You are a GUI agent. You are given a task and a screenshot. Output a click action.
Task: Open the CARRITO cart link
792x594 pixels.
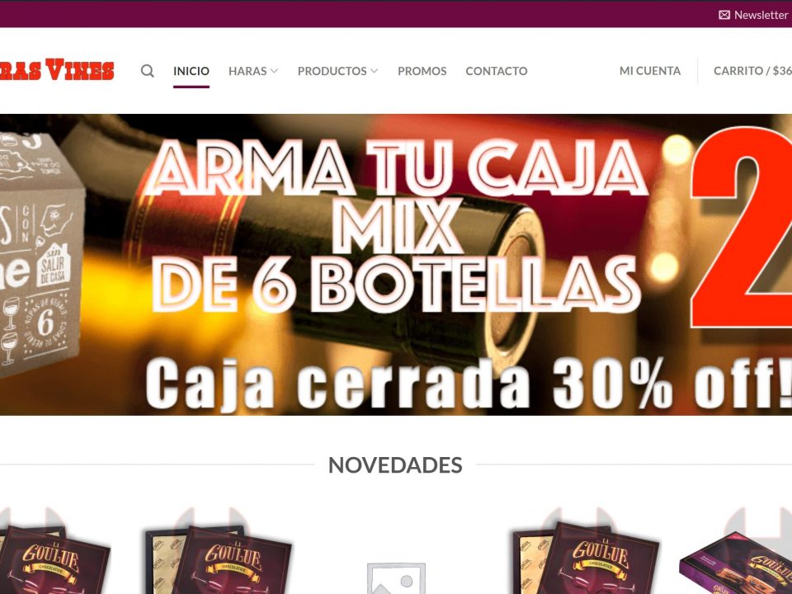(752, 71)
